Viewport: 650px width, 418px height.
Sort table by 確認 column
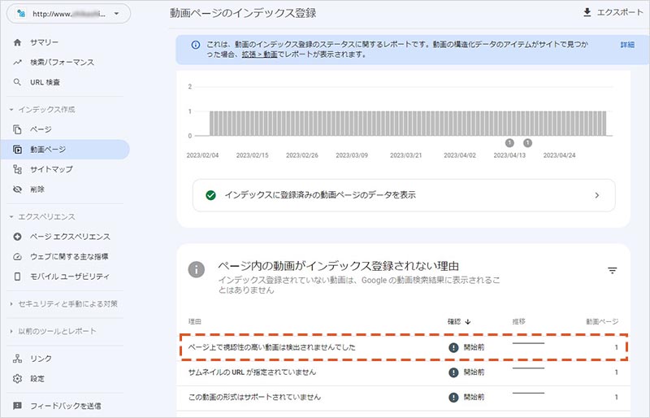pyautogui.click(x=459, y=321)
